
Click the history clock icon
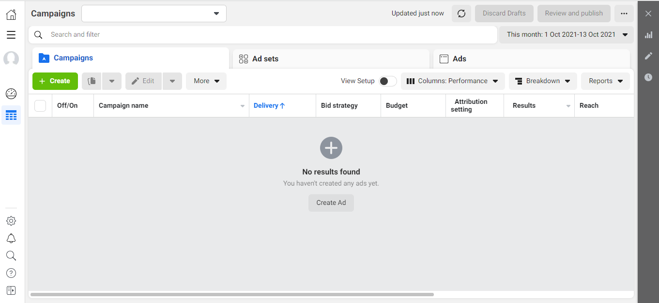tap(648, 77)
